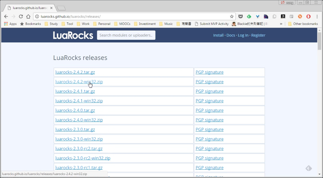This screenshot has width=323, height=178.
Task: Open the Chrome three-dot menu
Action: pos(317,17)
